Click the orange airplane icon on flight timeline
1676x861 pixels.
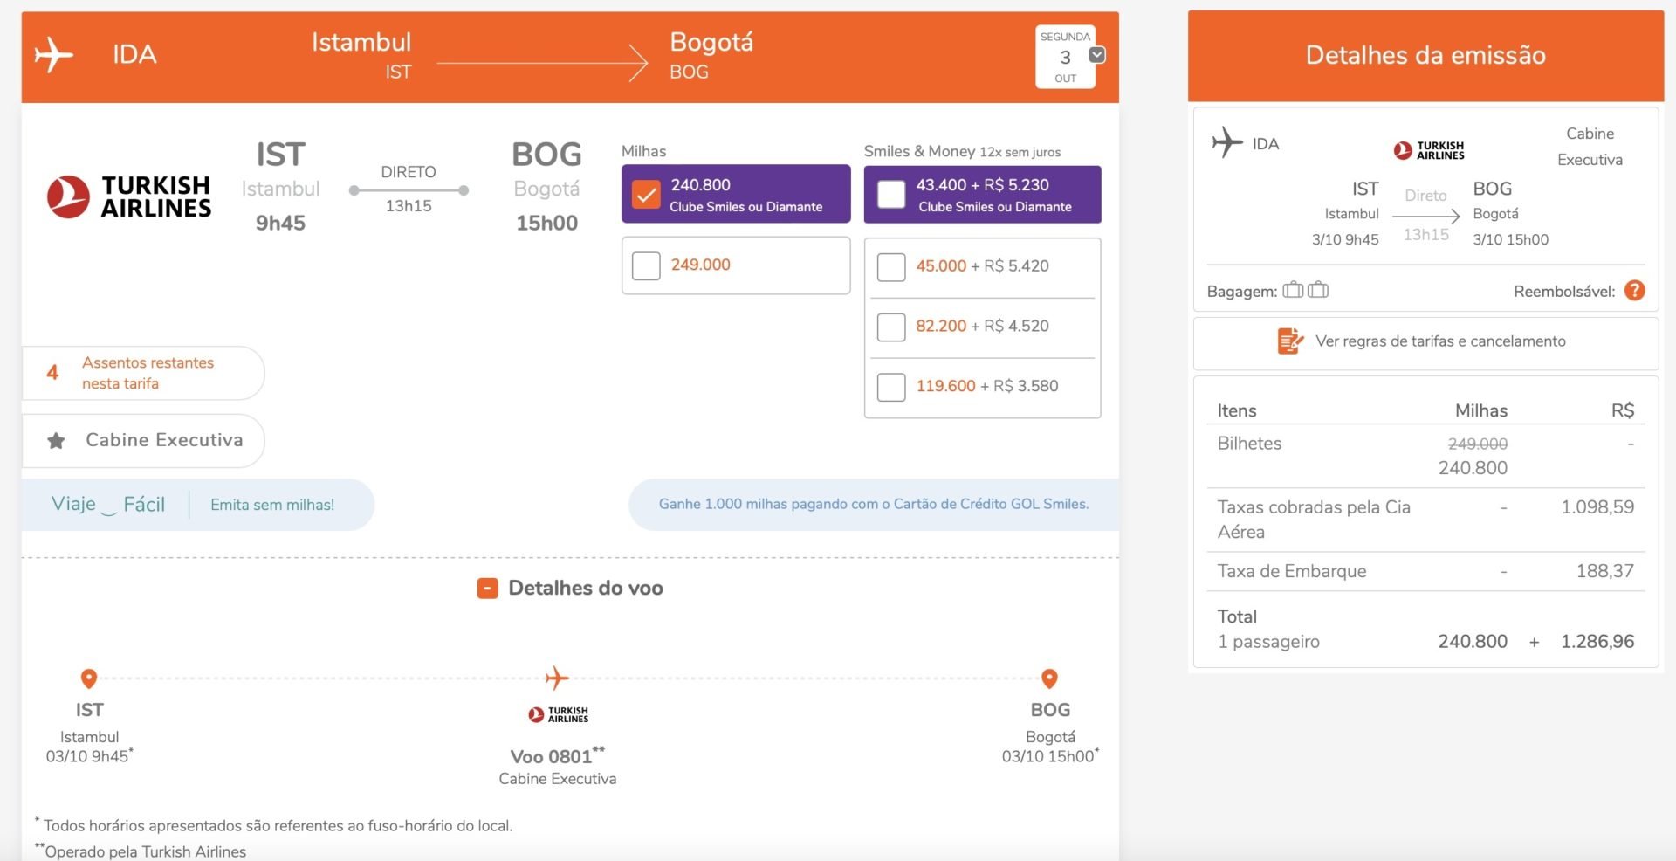click(557, 678)
